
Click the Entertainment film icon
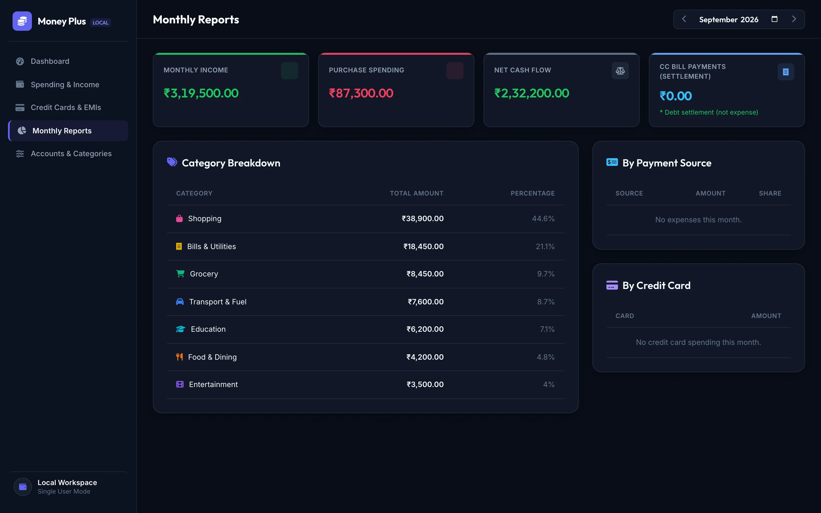[180, 384]
